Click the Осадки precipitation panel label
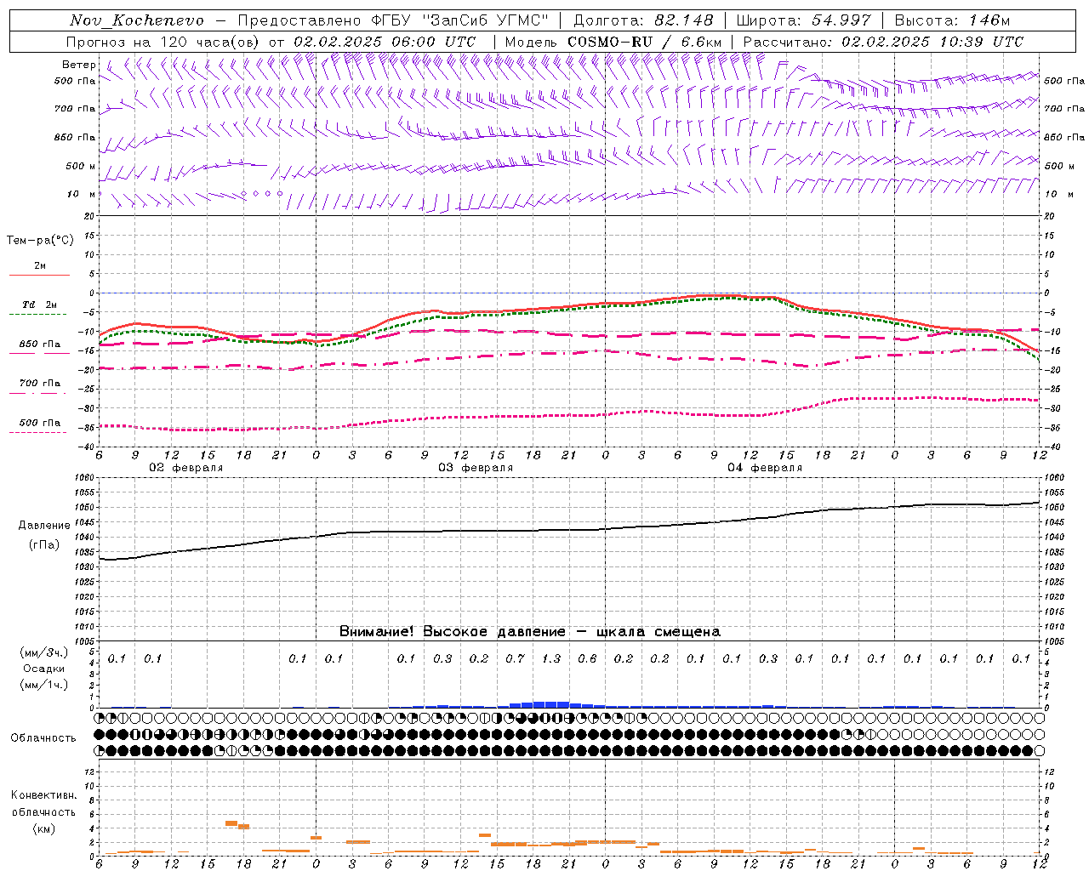 coord(44,669)
